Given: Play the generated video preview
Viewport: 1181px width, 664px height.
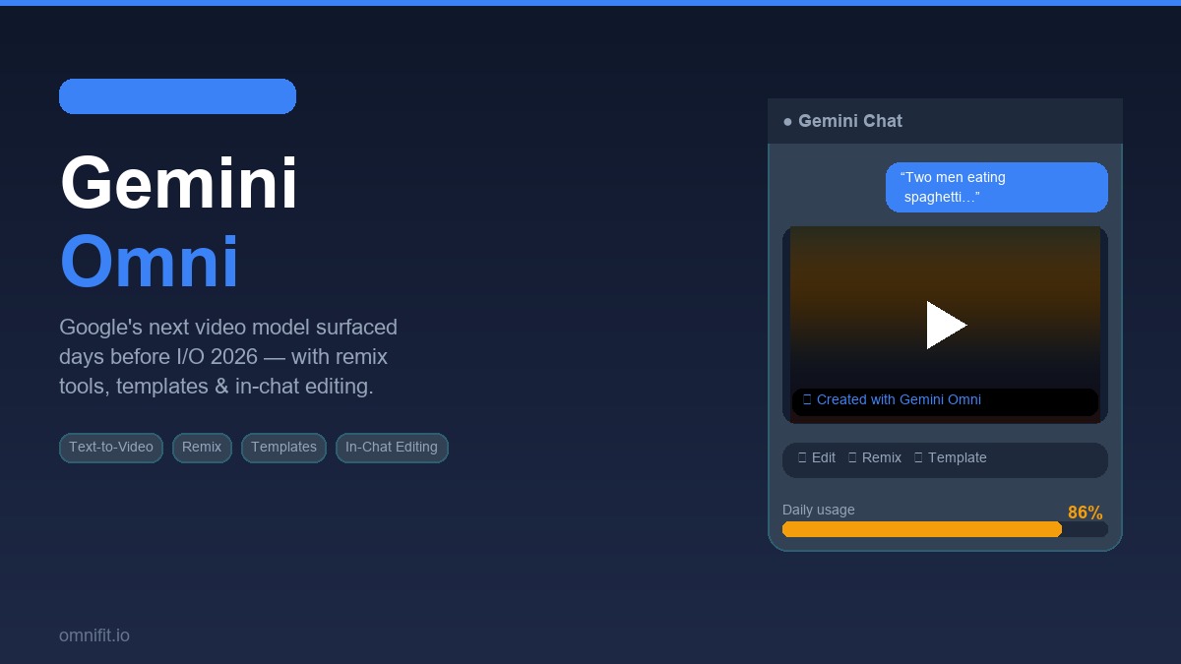Looking at the screenshot, I should tap(946, 325).
